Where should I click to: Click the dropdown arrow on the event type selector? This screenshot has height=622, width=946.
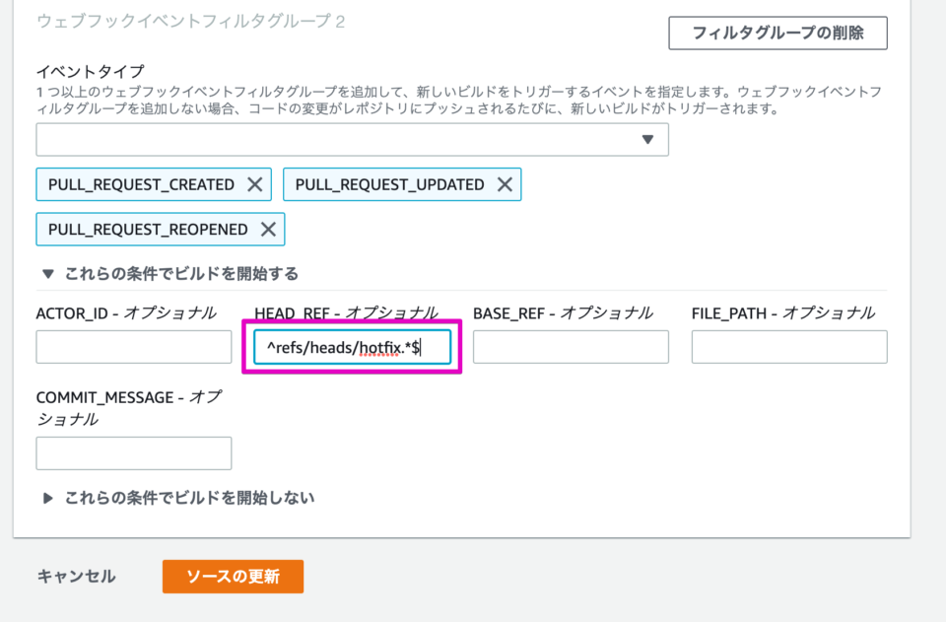(648, 139)
